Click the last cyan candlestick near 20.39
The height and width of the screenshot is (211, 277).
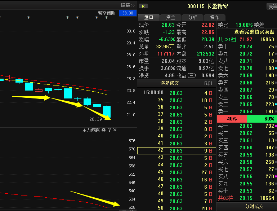point(107,112)
